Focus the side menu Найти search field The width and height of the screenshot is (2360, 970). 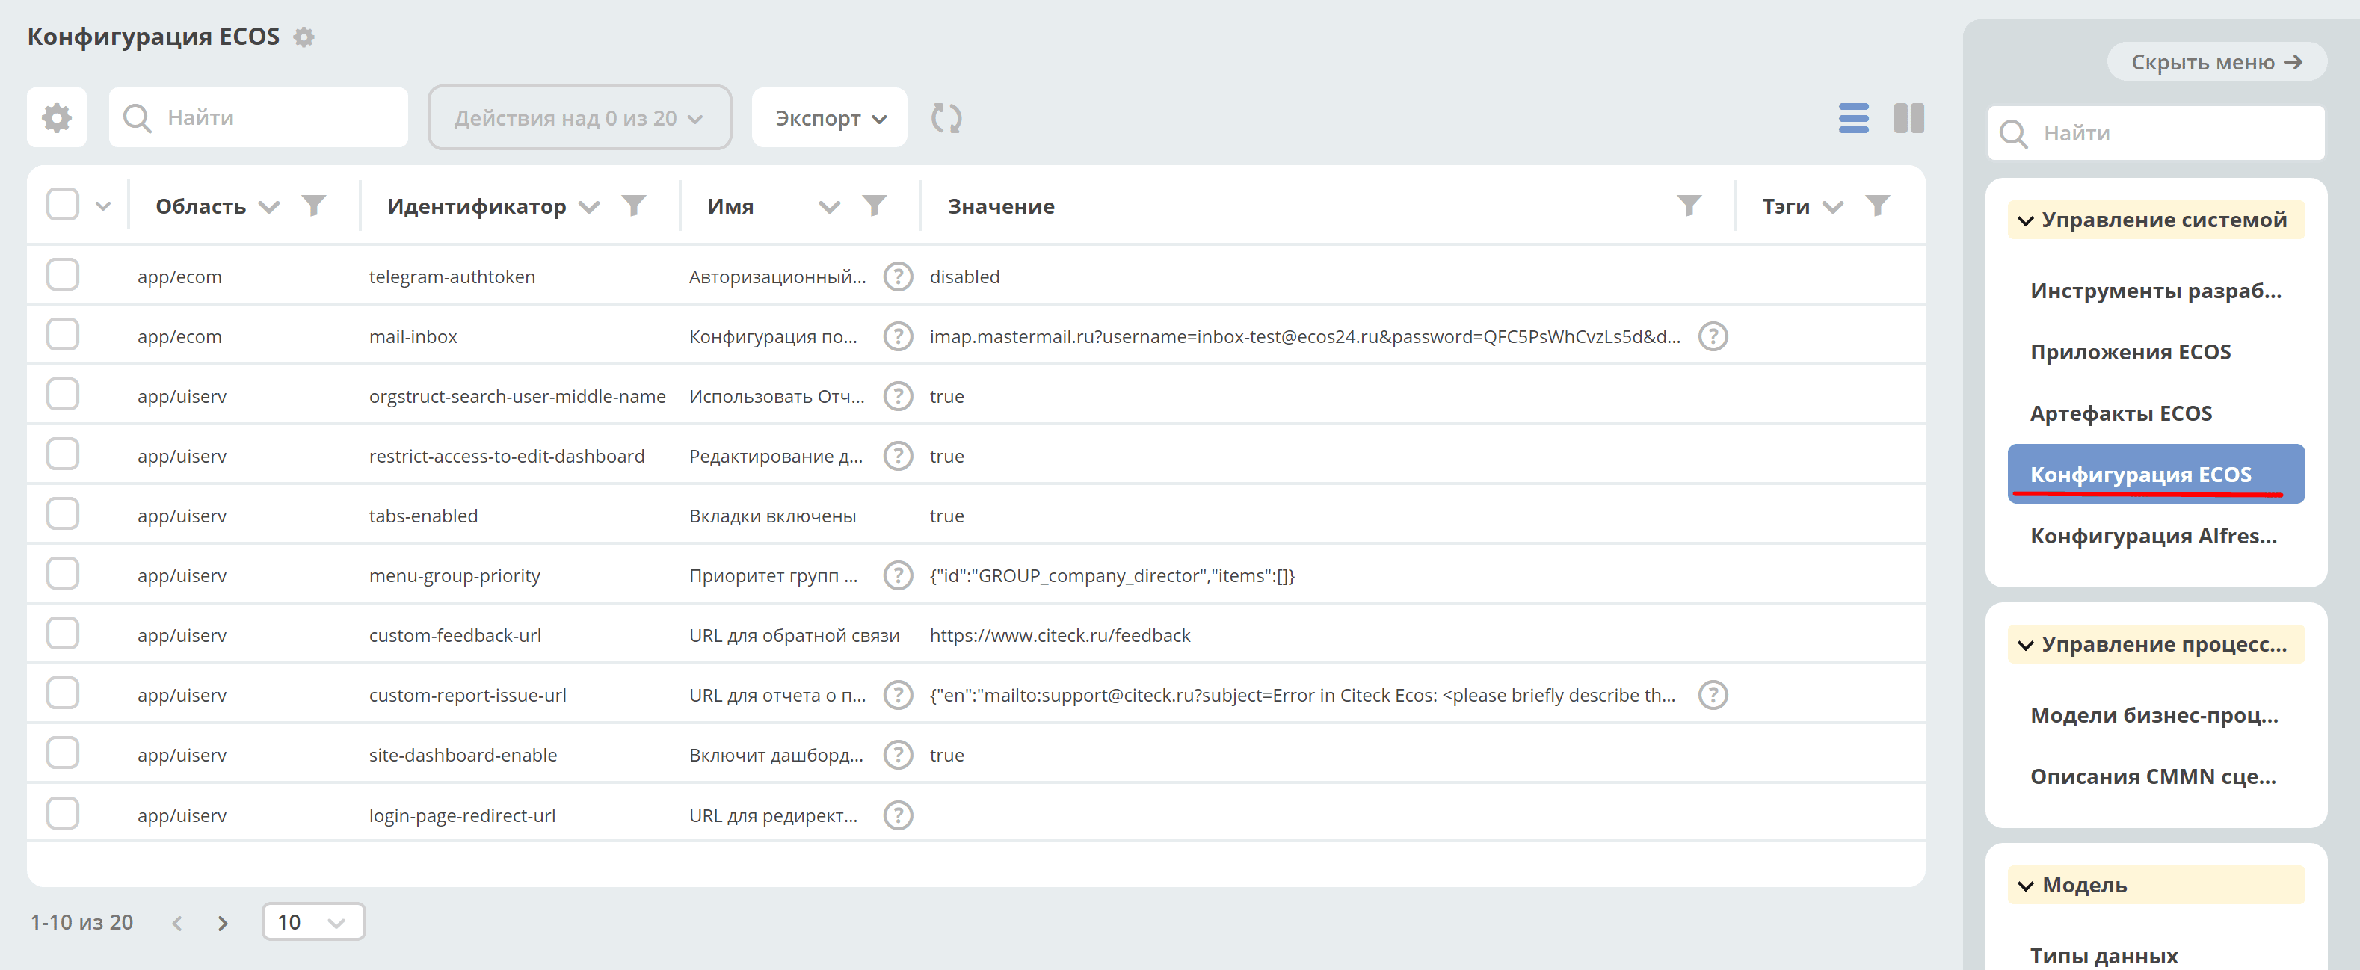2156,134
